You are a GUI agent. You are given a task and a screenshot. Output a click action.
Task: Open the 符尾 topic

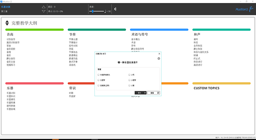71,49
